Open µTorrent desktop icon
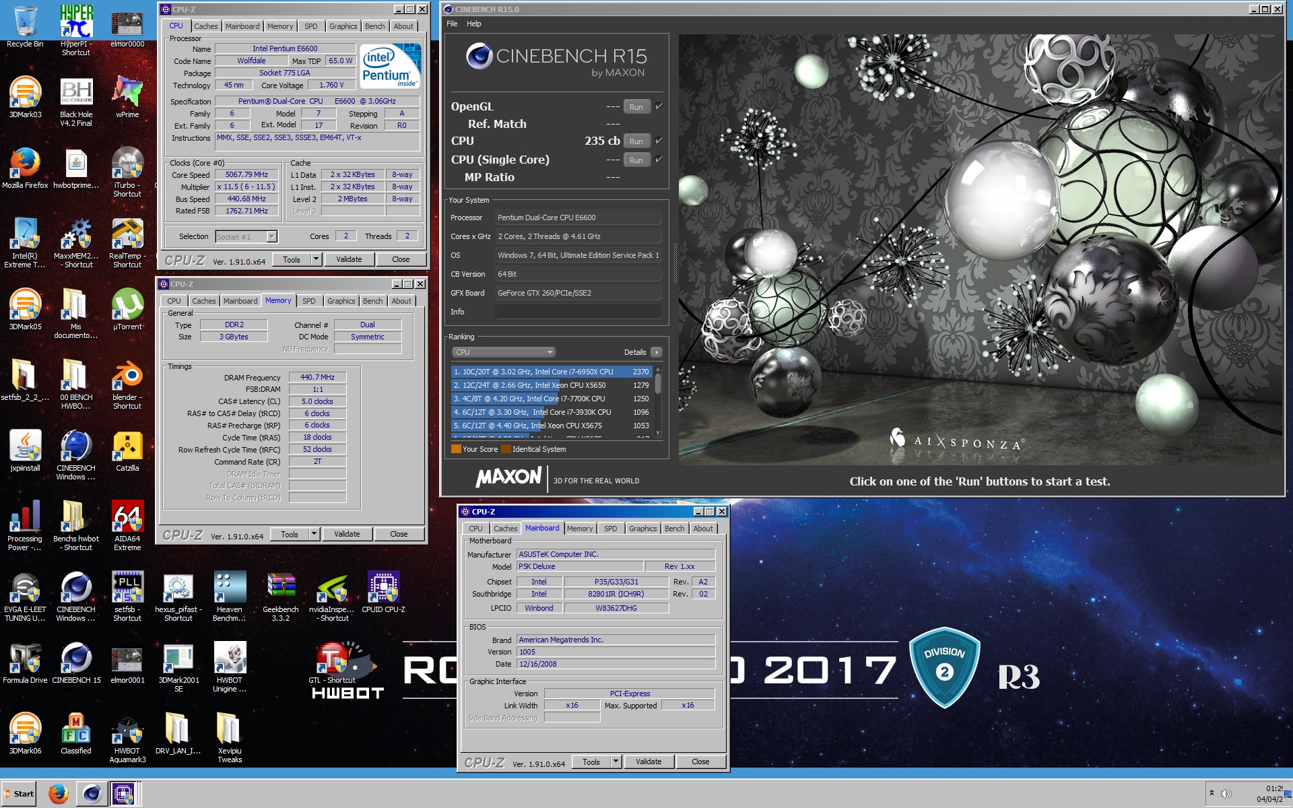The height and width of the screenshot is (808, 1293). [127, 310]
